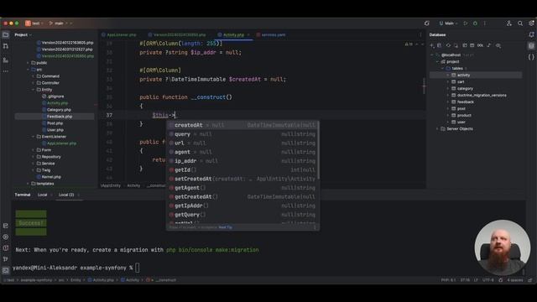
Task: Open the Services icon in lower left strip
Action: pyautogui.click(x=6, y=237)
